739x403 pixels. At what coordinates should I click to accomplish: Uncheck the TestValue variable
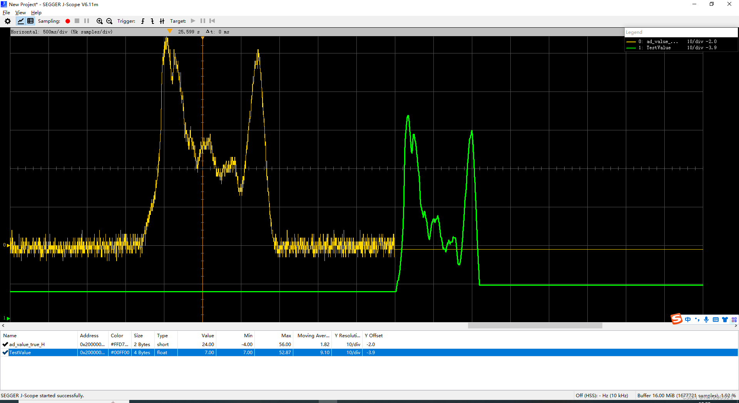pos(5,353)
